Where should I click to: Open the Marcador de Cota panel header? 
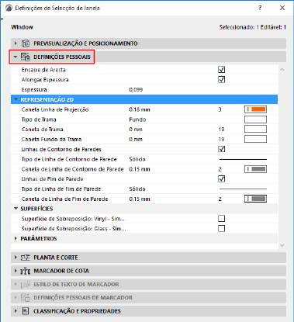tap(148, 271)
